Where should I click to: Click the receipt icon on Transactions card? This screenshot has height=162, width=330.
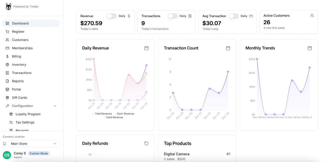190,16
